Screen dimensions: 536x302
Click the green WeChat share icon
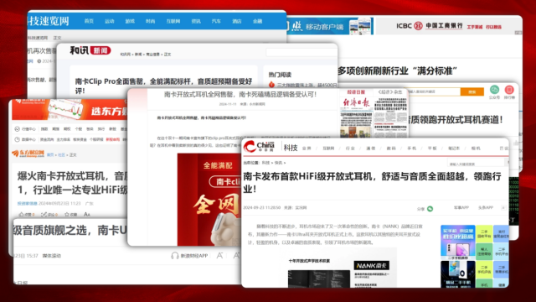[430, 209]
